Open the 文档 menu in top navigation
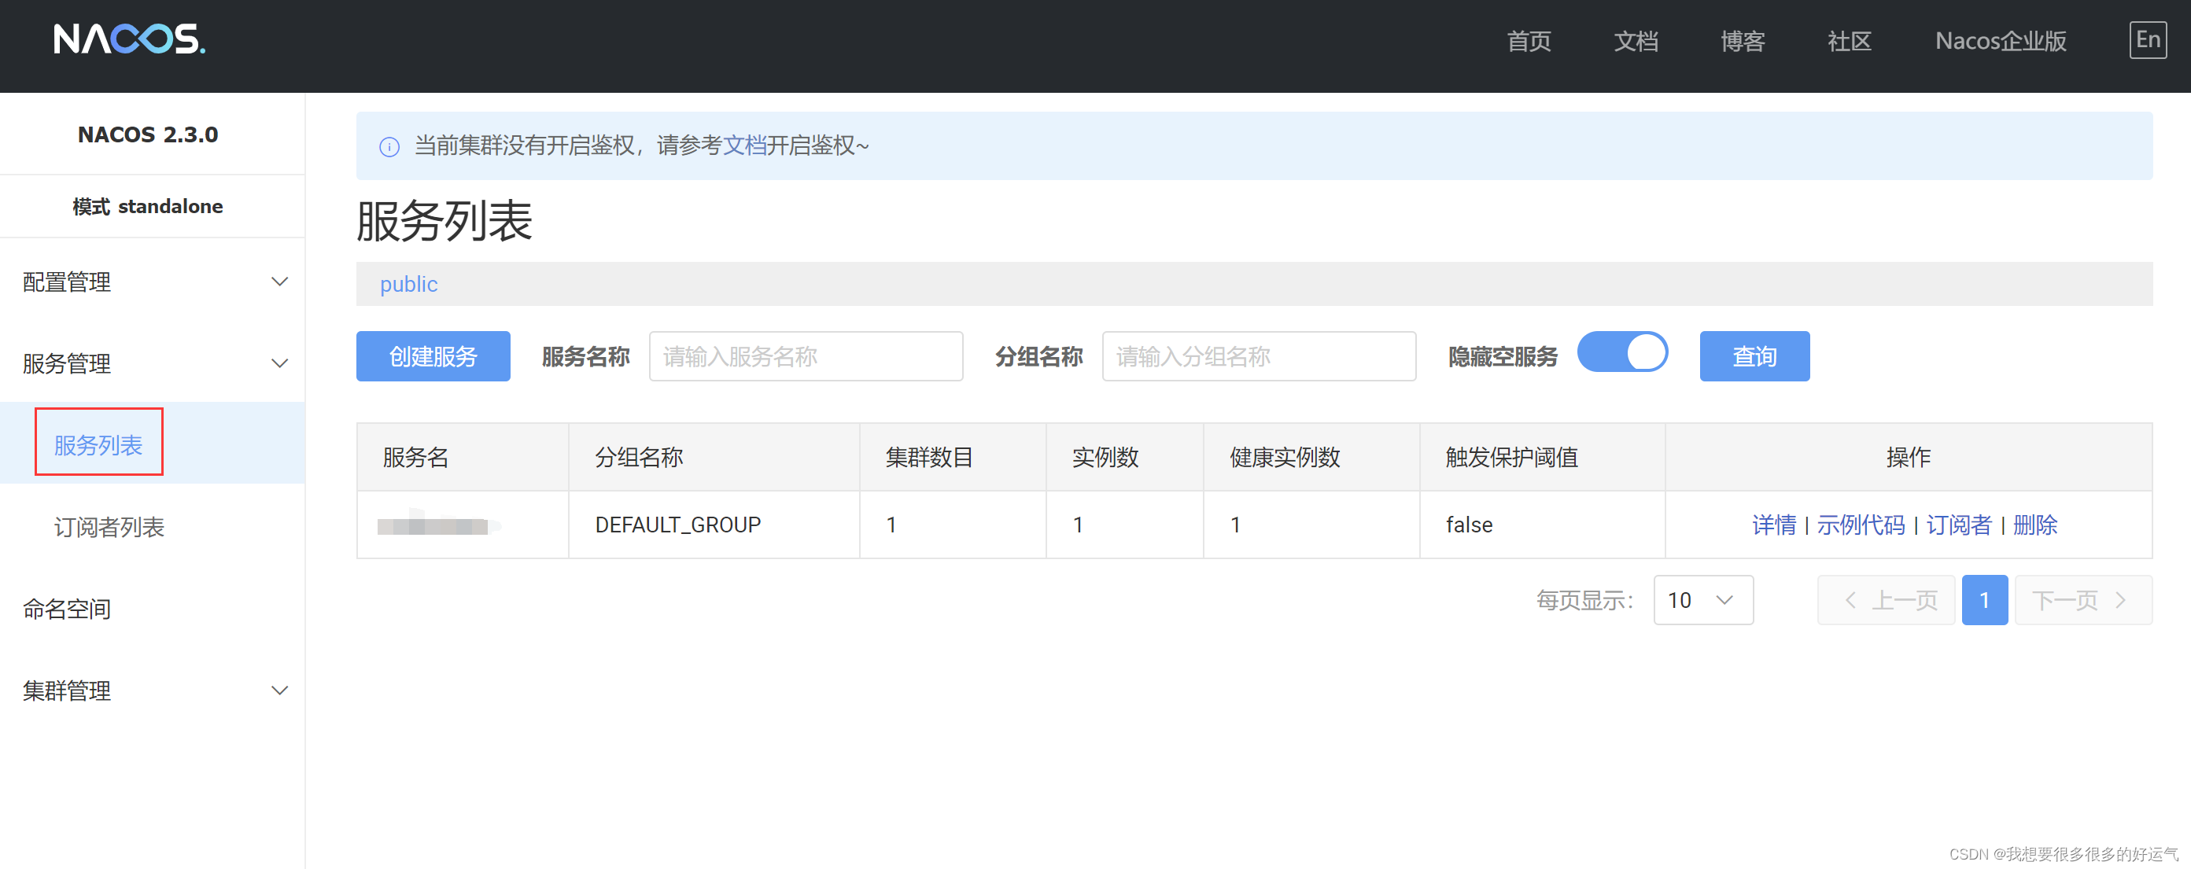This screenshot has width=2191, height=869. click(x=1635, y=40)
